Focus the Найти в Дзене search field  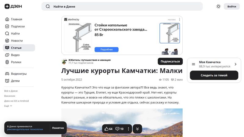coord(122,6)
